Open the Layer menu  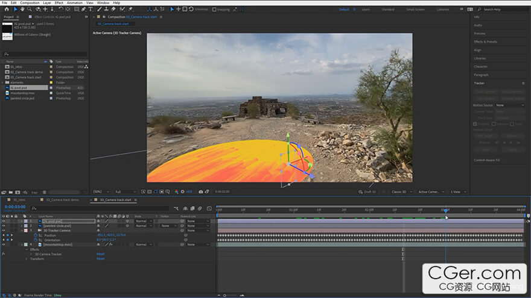pyautogui.click(x=47, y=2)
